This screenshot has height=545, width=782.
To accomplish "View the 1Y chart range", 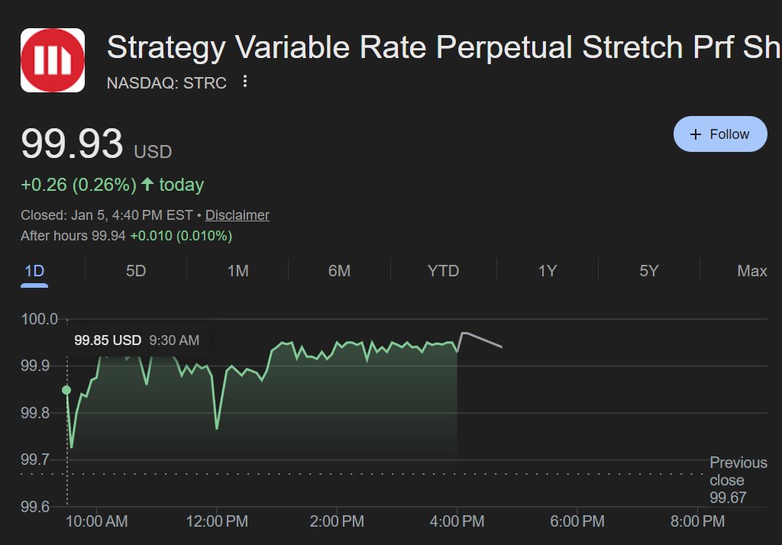I will 547,271.
